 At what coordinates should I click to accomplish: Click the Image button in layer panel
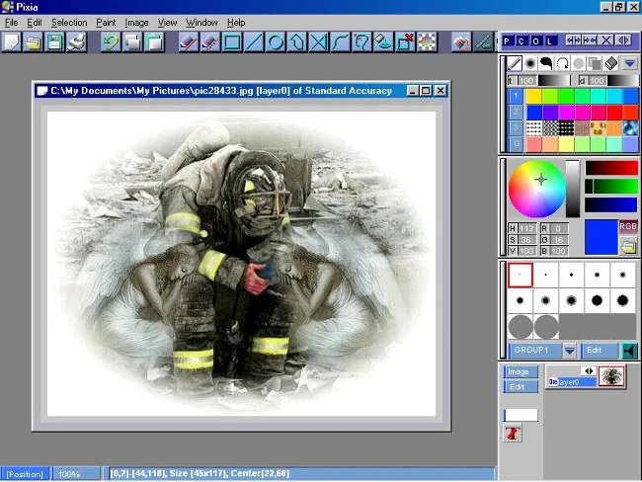pos(520,371)
